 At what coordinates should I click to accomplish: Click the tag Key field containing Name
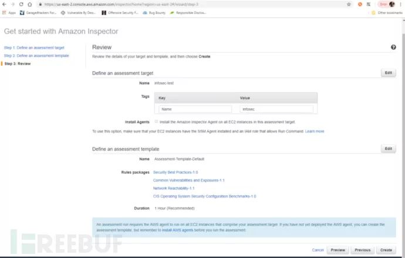point(195,109)
